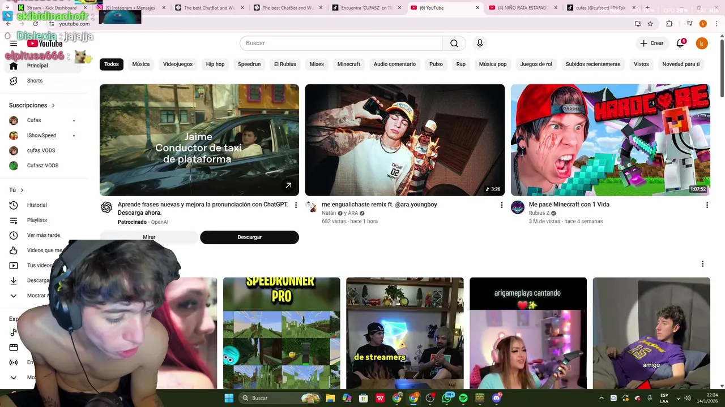Open the notifications bell
This screenshot has width=725, height=407.
point(681,44)
